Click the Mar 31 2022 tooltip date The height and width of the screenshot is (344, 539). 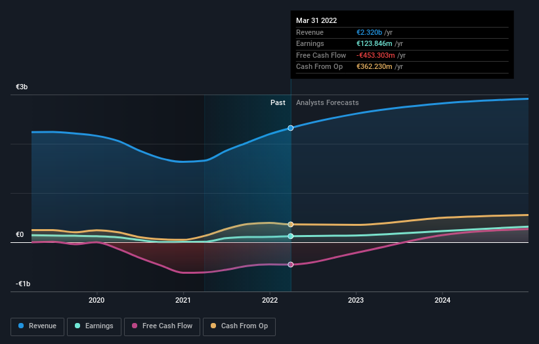(316, 20)
